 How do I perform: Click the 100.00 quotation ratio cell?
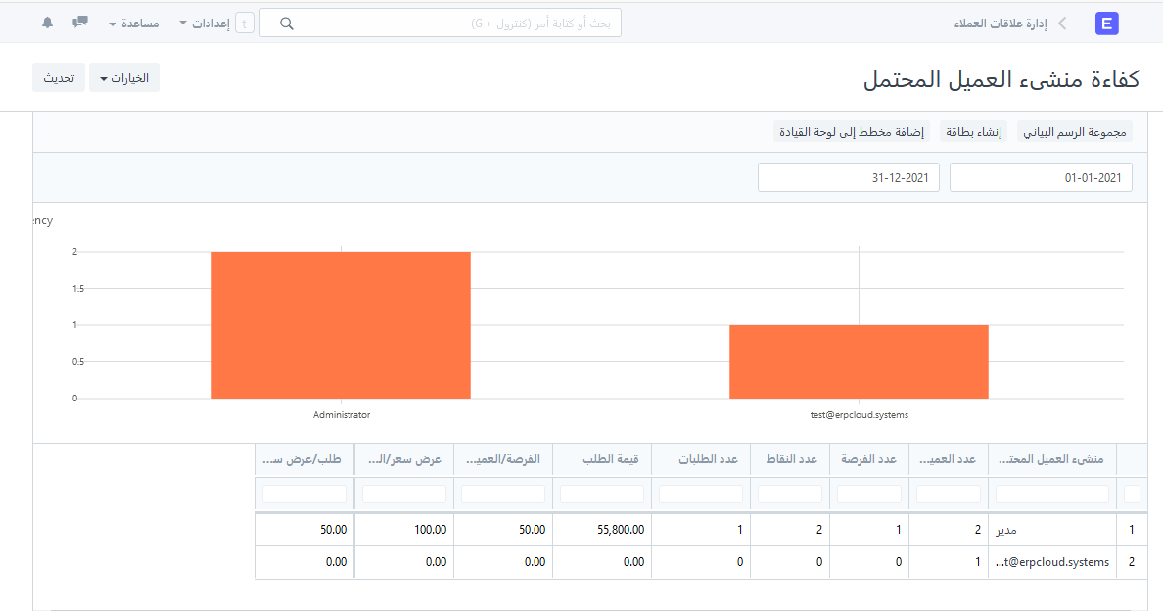(404, 530)
